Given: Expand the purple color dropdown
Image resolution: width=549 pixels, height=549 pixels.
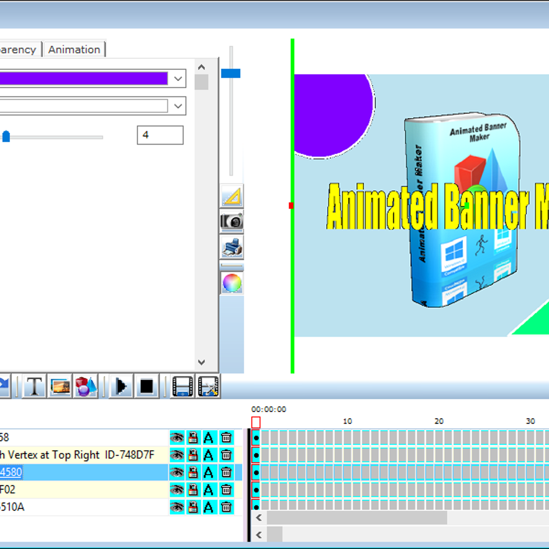Looking at the screenshot, I should click(178, 79).
